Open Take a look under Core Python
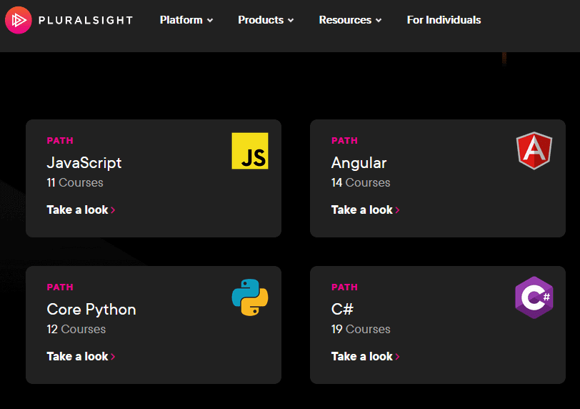This screenshot has height=409, width=580. [77, 356]
